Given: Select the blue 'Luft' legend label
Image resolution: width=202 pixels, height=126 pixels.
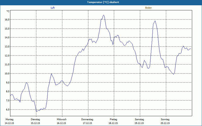Looking at the screenshot, I should pyautogui.click(x=53, y=8).
